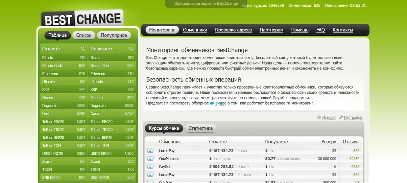
Task: Open the FAQ menu item
Action: pos(320,30)
